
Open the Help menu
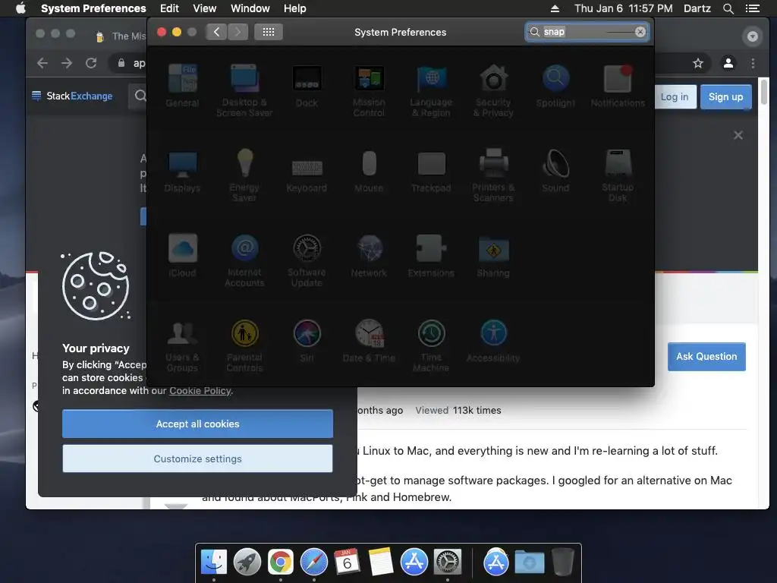coord(295,8)
